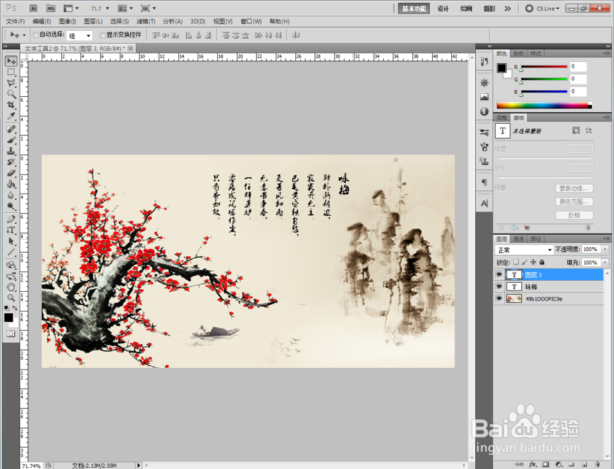This screenshot has height=469, width=614.
Task: Select the Crop tool
Action: (11, 105)
